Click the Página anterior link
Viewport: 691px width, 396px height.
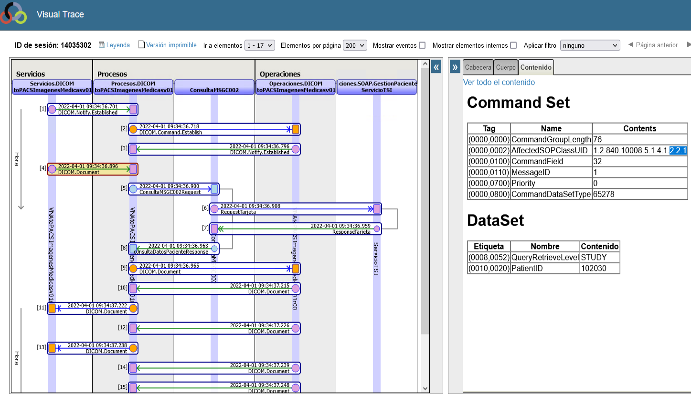click(x=653, y=45)
